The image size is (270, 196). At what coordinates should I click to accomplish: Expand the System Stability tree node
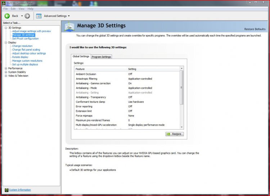pos(6,72)
